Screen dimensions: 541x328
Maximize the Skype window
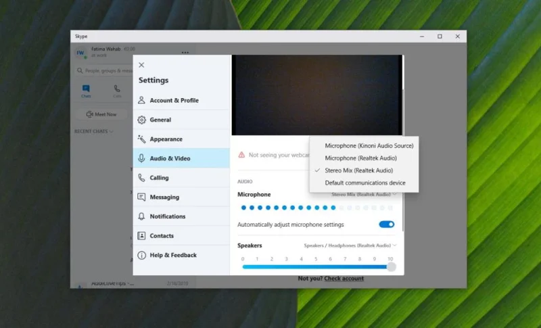[x=440, y=37]
